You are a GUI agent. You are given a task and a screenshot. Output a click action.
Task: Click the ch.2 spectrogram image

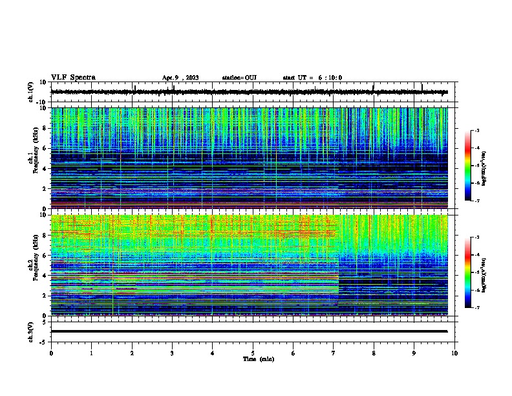249,265
